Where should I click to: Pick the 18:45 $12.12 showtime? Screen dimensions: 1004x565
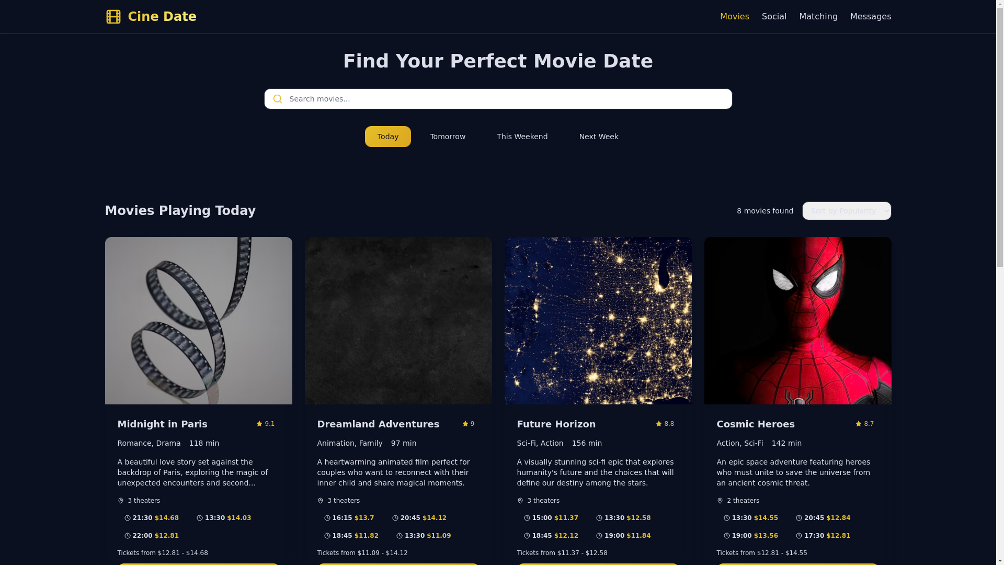(x=551, y=536)
